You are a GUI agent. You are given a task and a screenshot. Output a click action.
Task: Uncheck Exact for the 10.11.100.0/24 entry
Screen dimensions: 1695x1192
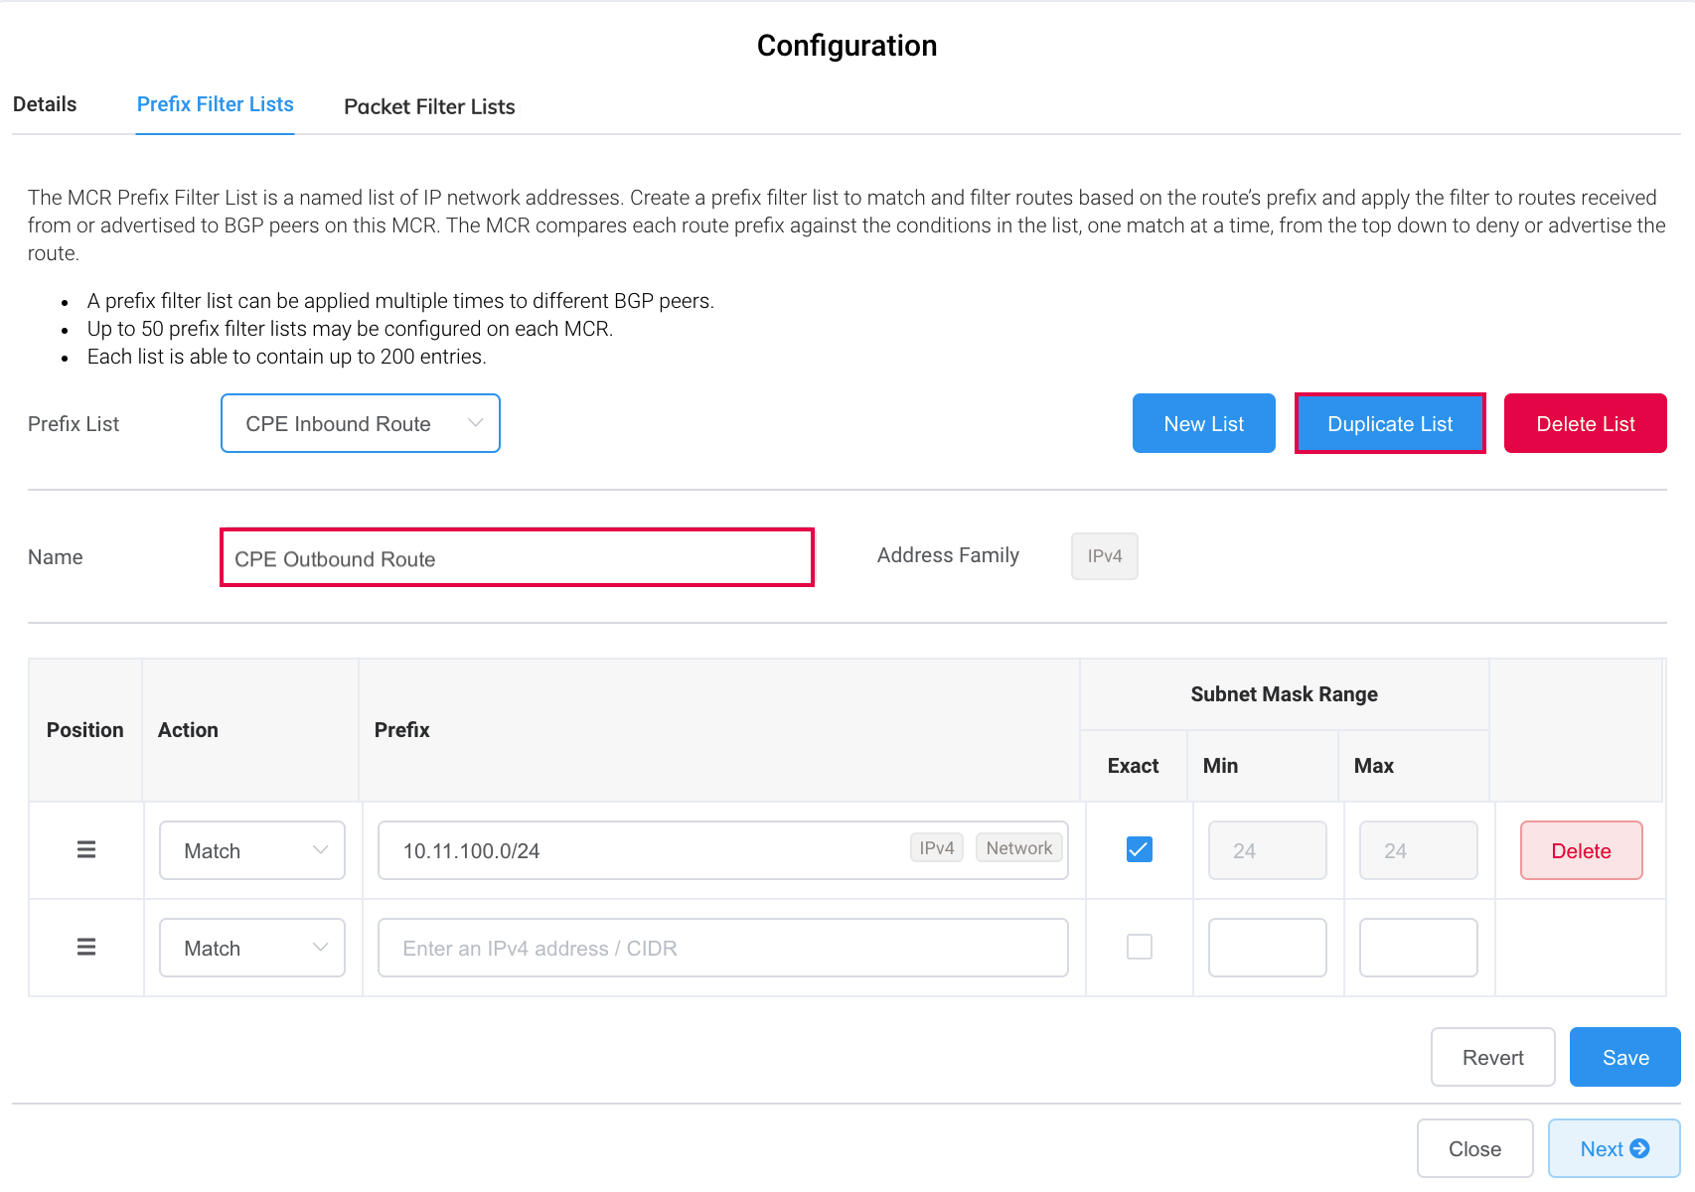tap(1139, 849)
